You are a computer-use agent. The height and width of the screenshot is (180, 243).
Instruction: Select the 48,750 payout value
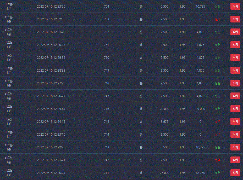pyautogui.click(x=200, y=173)
